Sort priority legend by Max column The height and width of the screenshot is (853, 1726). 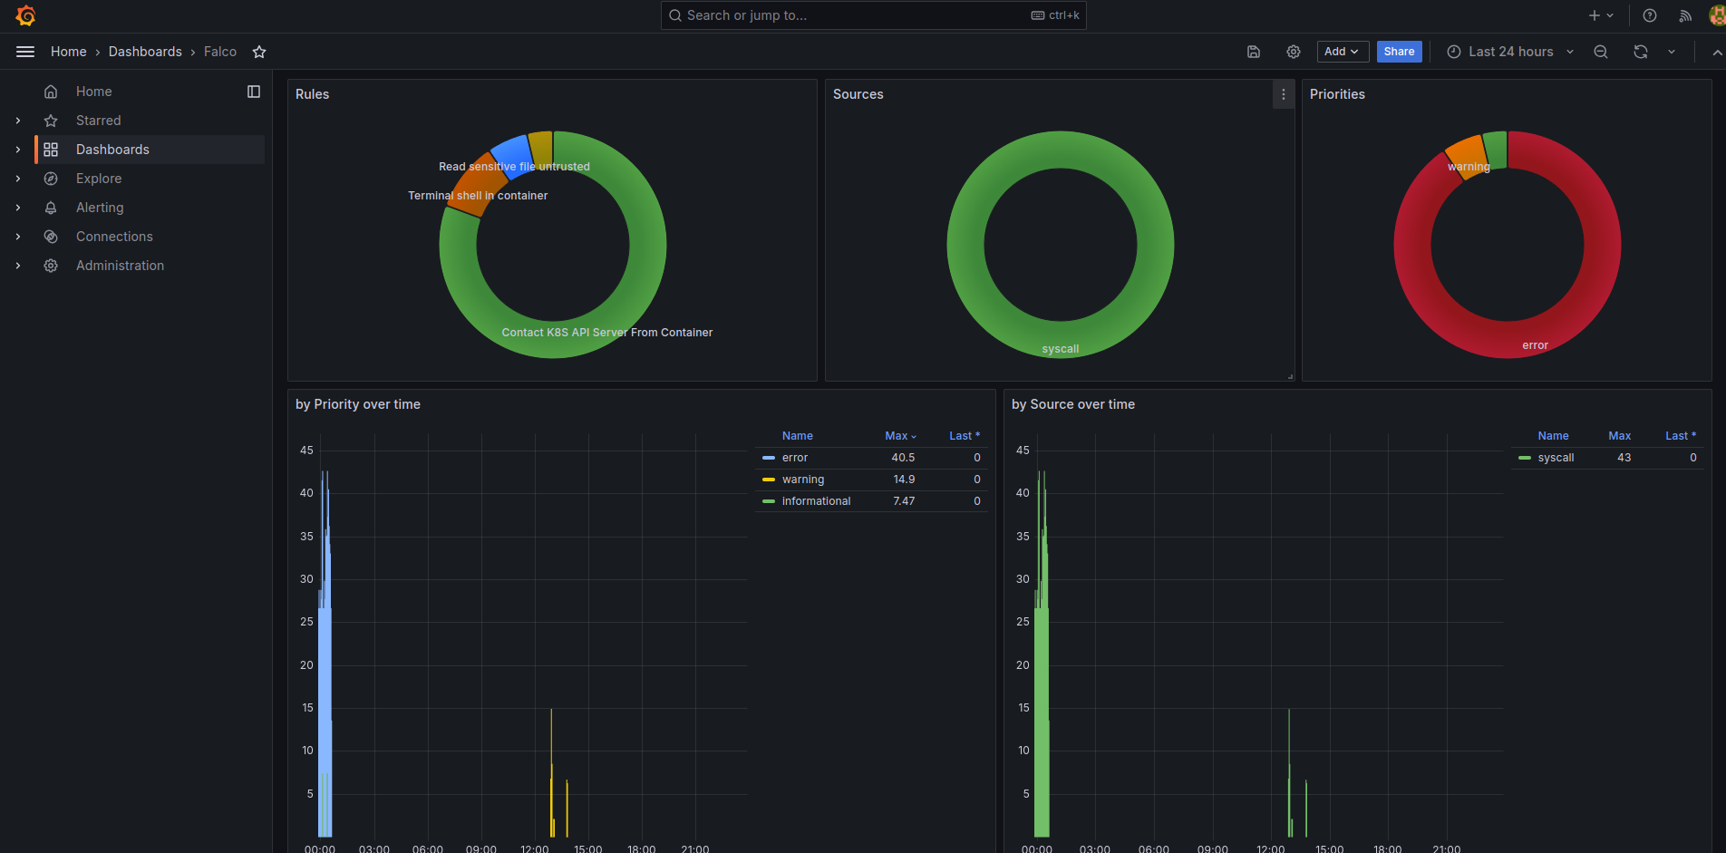point(900,436)
